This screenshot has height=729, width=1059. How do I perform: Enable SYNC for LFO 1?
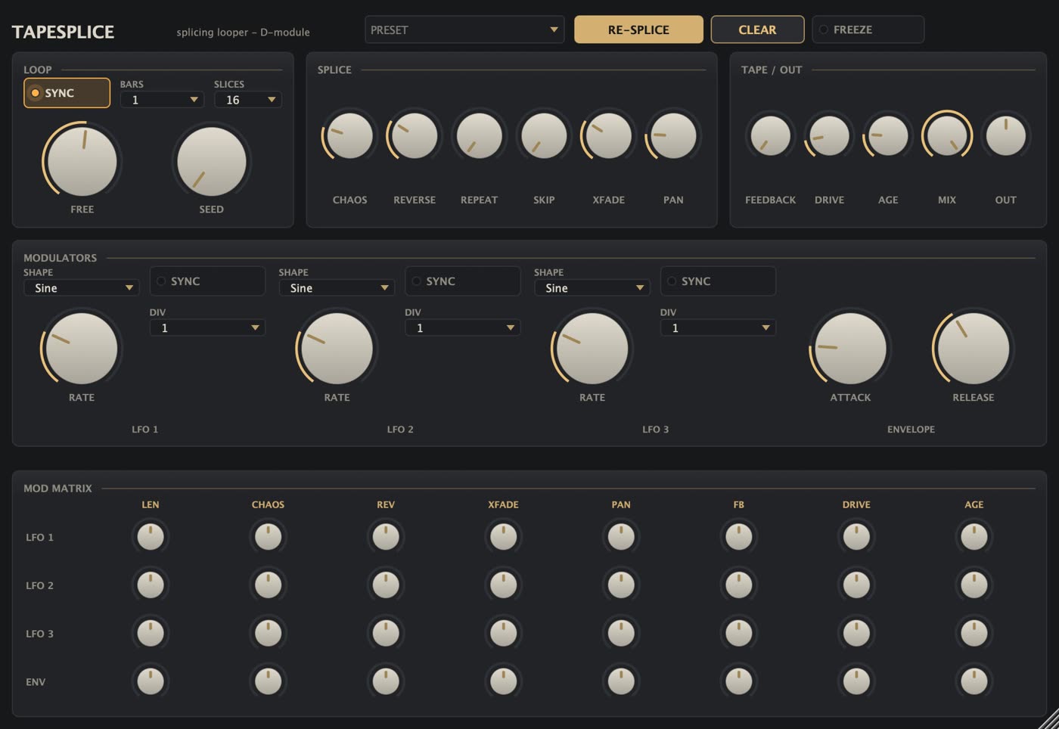pos(207,281)
